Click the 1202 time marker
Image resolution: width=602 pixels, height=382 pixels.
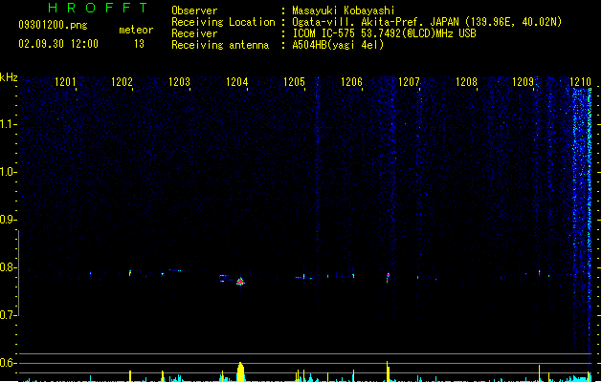click(x=122, y=82)
